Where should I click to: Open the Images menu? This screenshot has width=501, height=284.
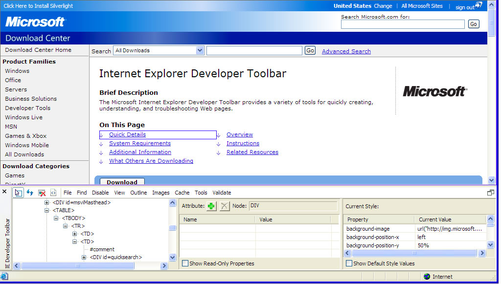(160, 193)
